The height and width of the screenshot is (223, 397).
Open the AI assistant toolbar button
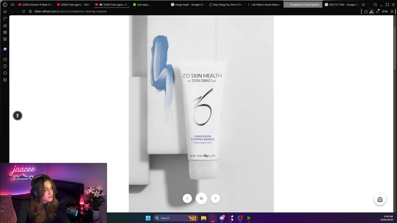[x=385, y=11]
